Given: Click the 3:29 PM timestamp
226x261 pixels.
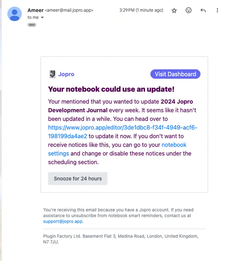Looking at the screenshot, I should coord(141,10).
